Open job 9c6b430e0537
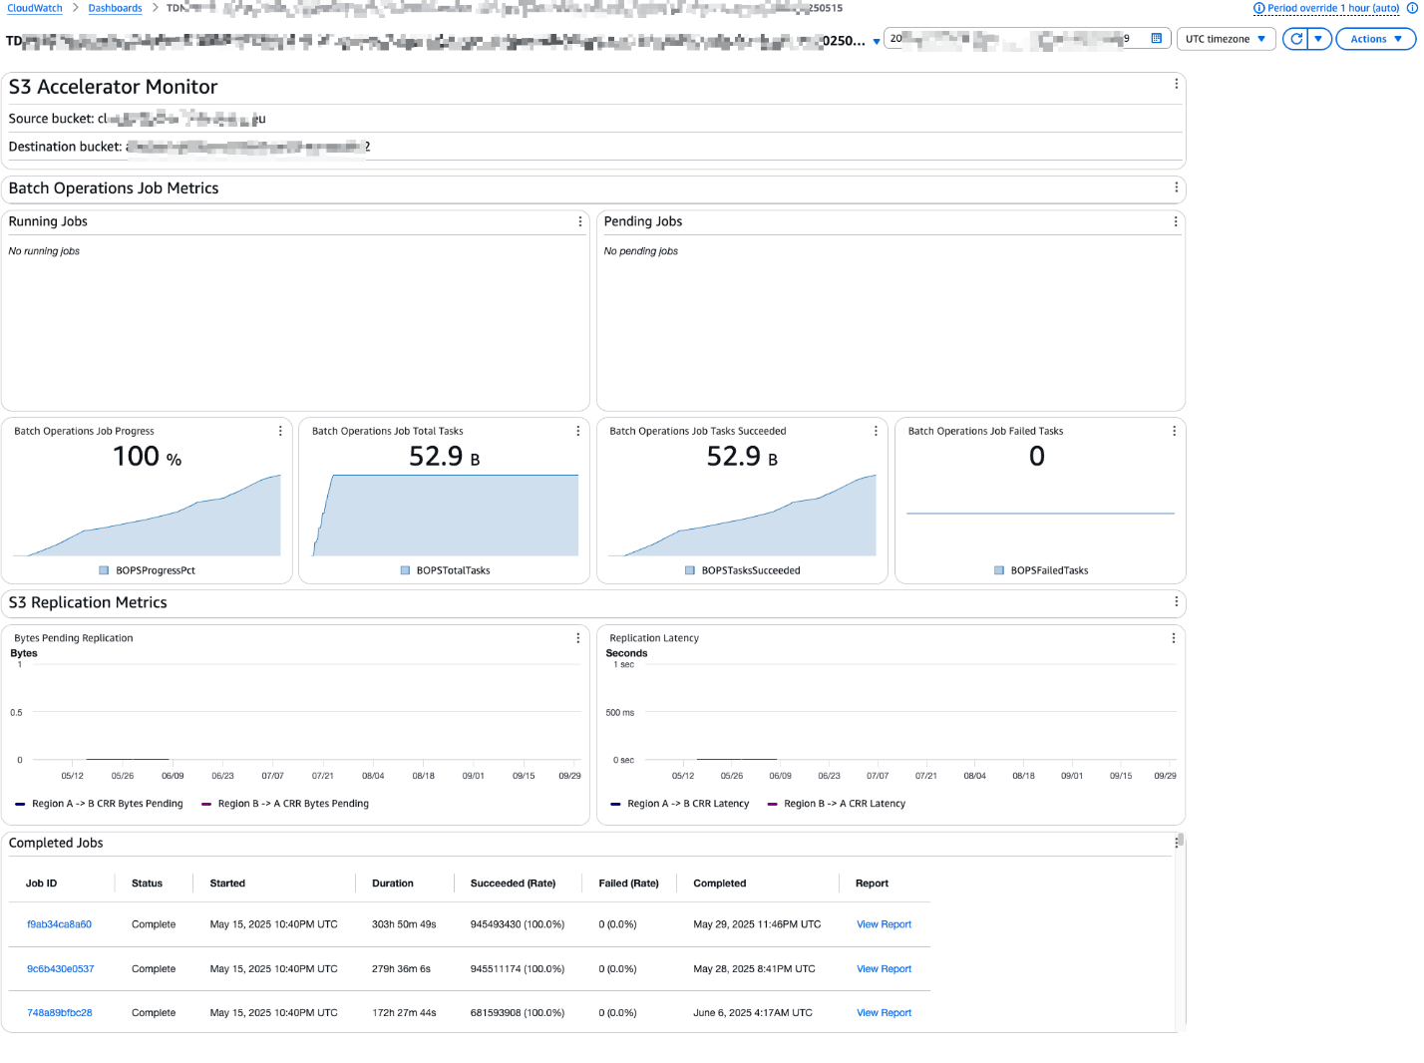Screen dimensions: 1424x1063 pos(60,969)
